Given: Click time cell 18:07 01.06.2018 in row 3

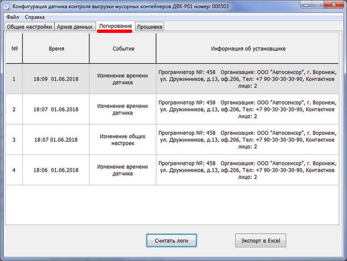Looking at the screenshot, I should [x=56, y=140].
